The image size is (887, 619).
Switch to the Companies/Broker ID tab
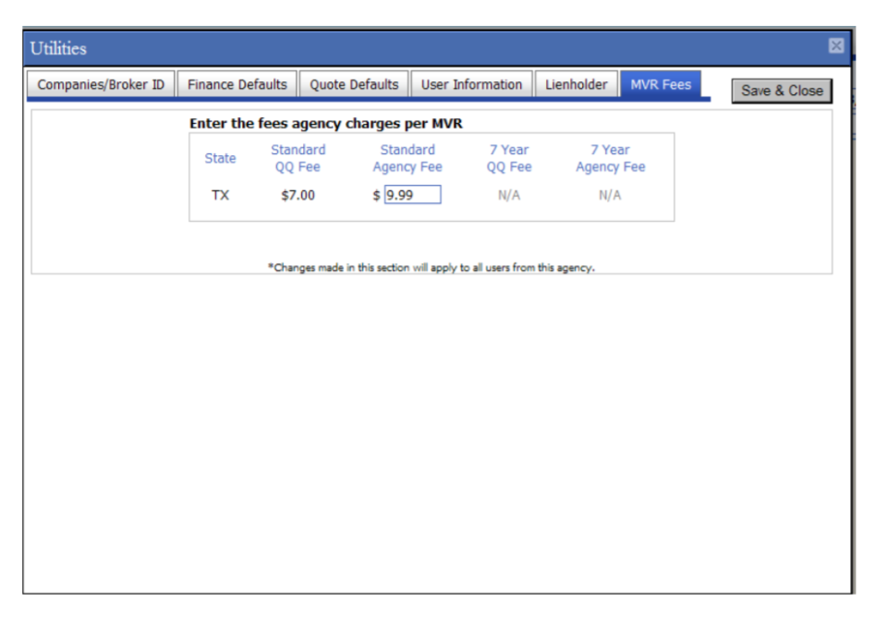coord(102,83)
